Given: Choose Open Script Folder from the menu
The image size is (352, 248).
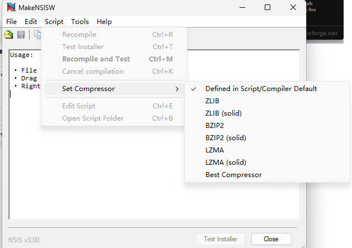Looking at the screenshot, I should pos(114,118).
